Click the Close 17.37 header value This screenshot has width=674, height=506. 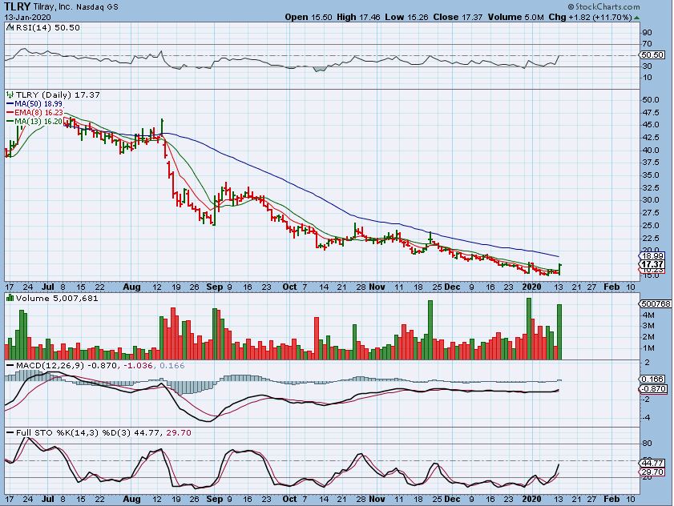pos(458,17)
